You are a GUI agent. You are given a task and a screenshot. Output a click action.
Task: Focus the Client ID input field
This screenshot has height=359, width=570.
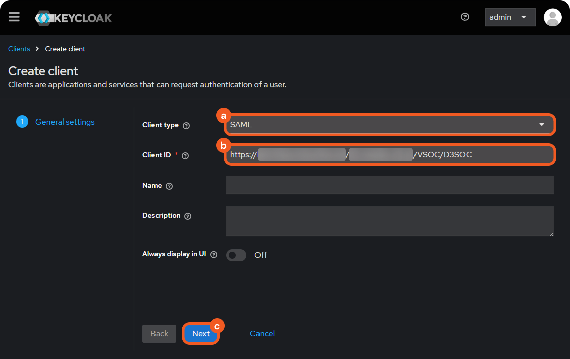click(390, 155)
